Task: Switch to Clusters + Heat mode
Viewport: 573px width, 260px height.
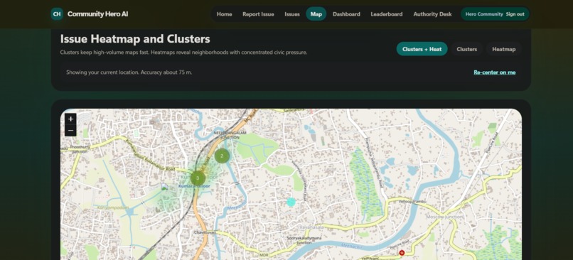Action: (422, 49)
